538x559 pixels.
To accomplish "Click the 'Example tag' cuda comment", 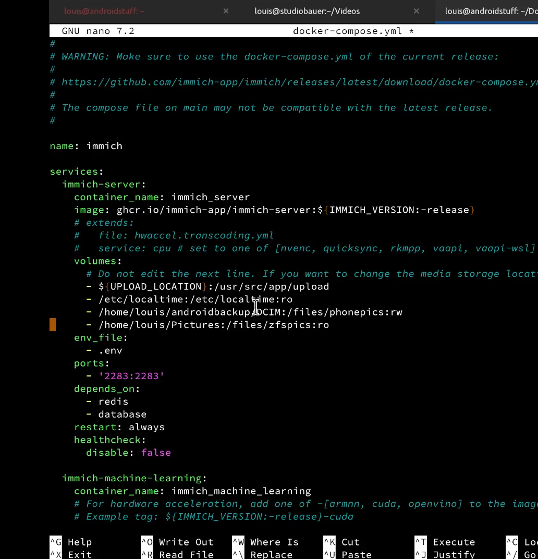I will point(214,517).
